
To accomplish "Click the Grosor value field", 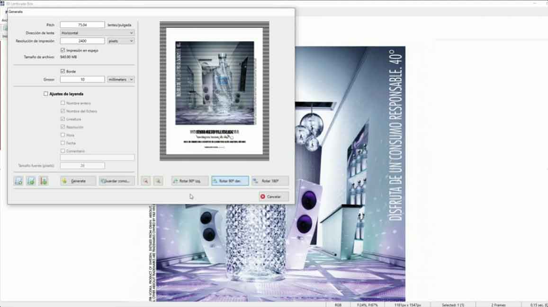I will pyautogui.click(x=82, y=79).
